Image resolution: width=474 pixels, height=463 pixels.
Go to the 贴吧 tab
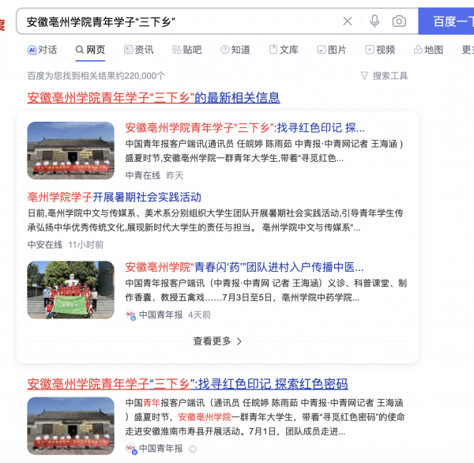pos(186,50)
